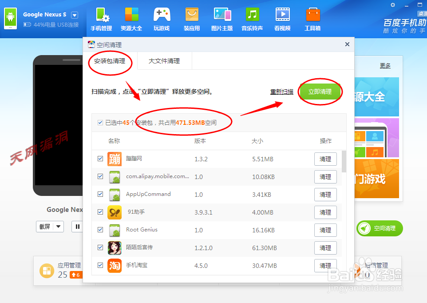Switch to the 大文件清理 tab
Screen dimensions: 427x303
tap(164, 61)
